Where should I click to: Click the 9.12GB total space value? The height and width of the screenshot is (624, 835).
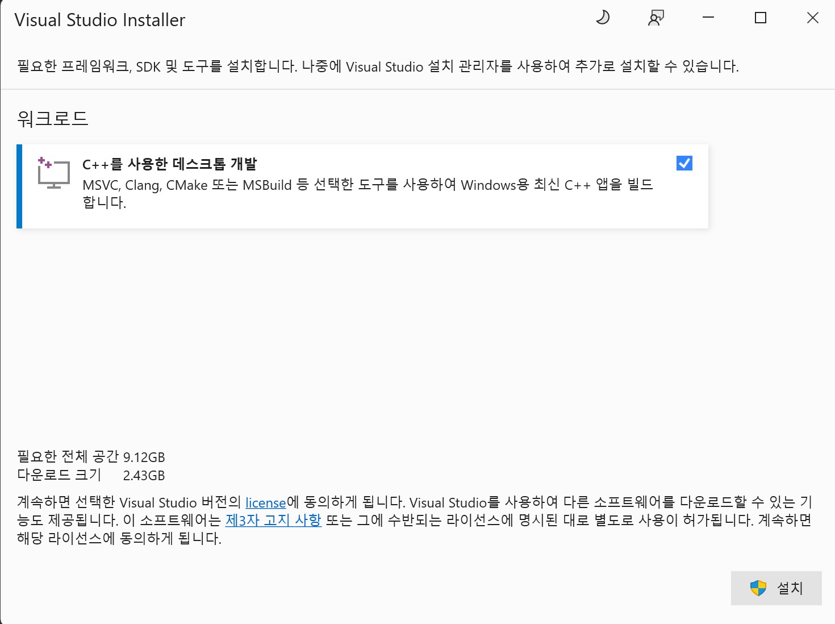click(144, 457)
